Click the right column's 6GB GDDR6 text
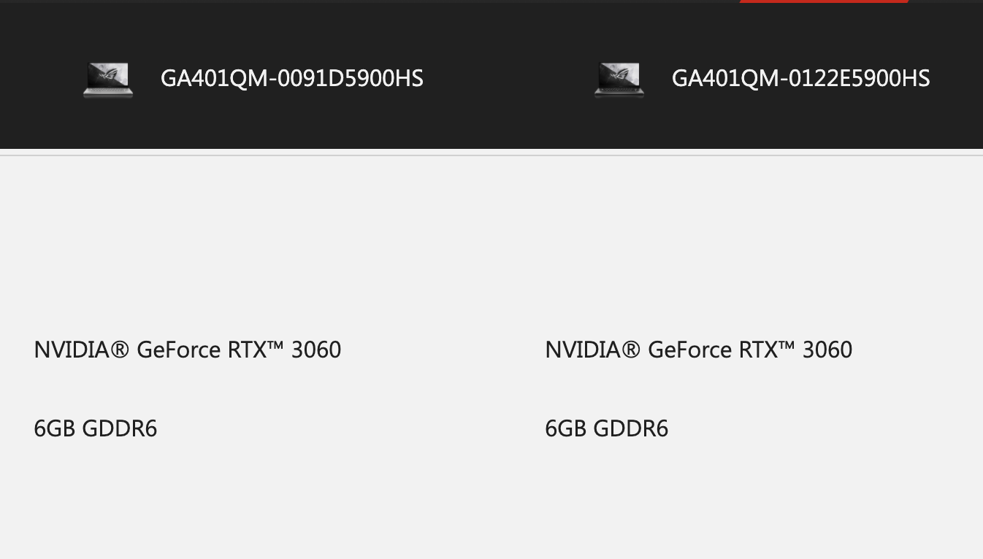 [x=606, y=428]
